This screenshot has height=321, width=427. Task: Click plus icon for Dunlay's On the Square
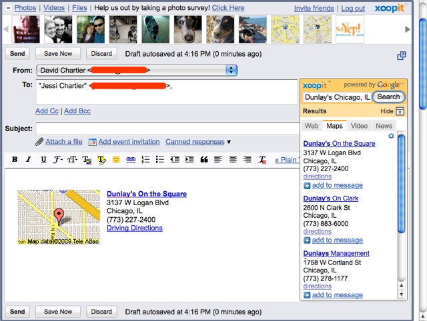click(x=307, y=186)
